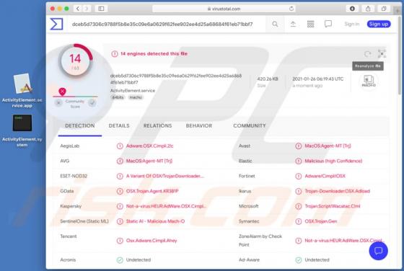This screenshot has width=404, height=271.
Task: Click Elastic Malicious (high Confidence) result
Action: (x=333, y=161)
